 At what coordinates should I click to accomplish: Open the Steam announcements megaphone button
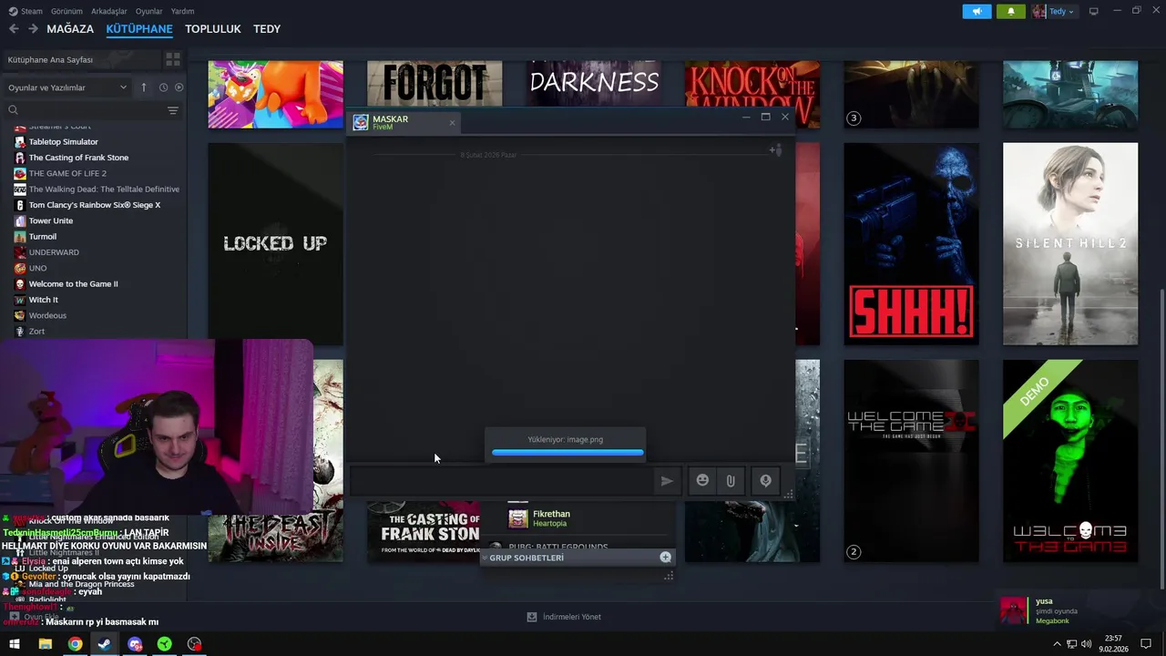(977, 11)
